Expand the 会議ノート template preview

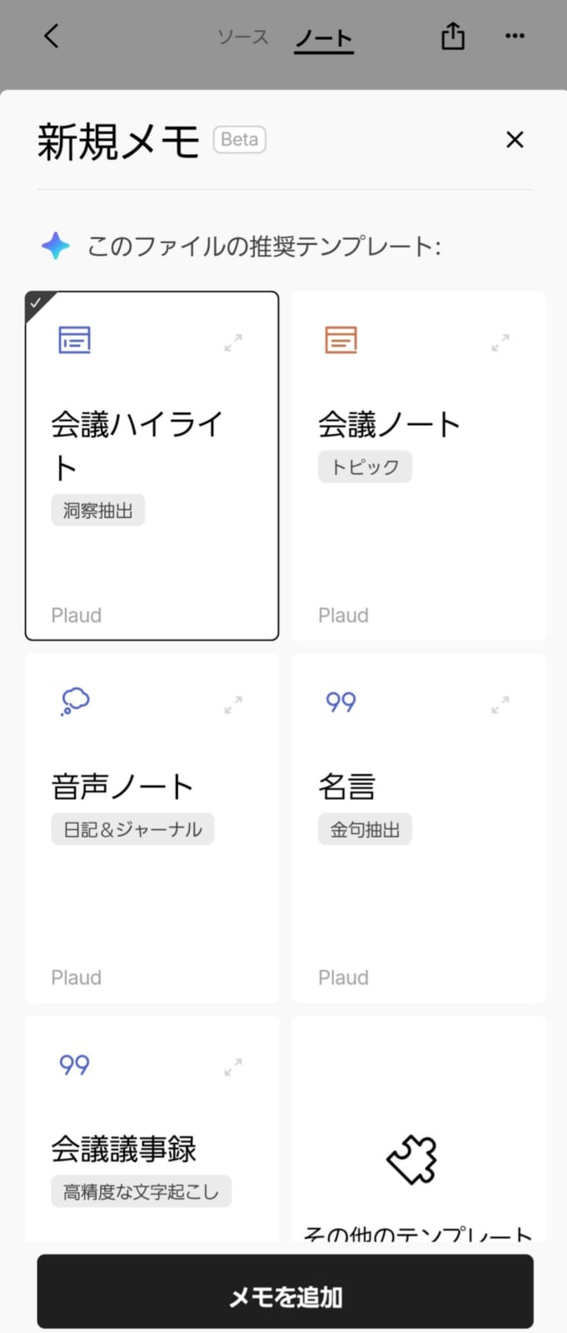(500, 342)
